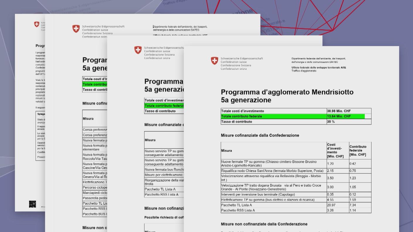Click cost value '3.50'
The height and width of the screenshot is (232, 413).
(330, 178)
